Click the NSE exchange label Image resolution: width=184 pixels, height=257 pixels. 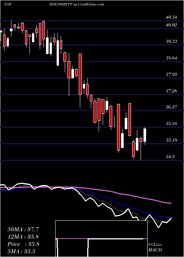[8, 4]
